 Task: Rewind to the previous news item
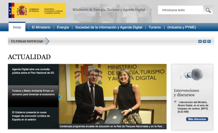(x=204, y=41)
